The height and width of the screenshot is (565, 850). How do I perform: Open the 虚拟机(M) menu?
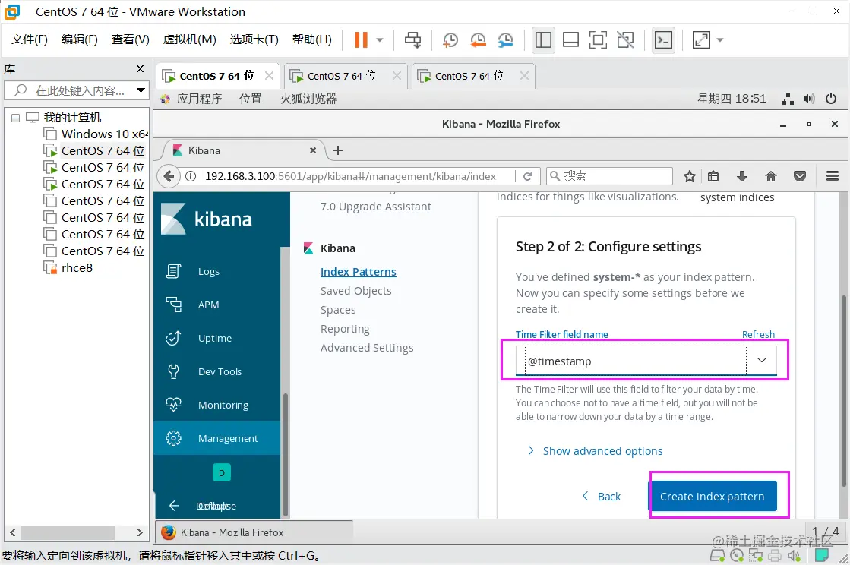tap(189, 39)
